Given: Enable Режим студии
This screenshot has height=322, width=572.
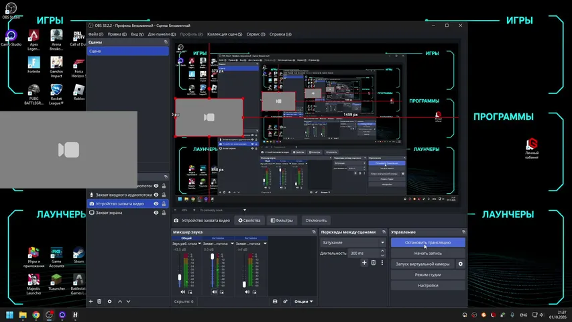Looking at the screenshot, I should pos(428,274).
